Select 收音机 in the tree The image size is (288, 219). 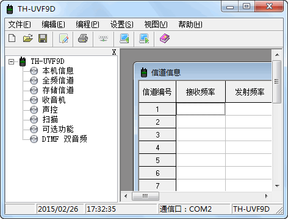tap(54, 100)
